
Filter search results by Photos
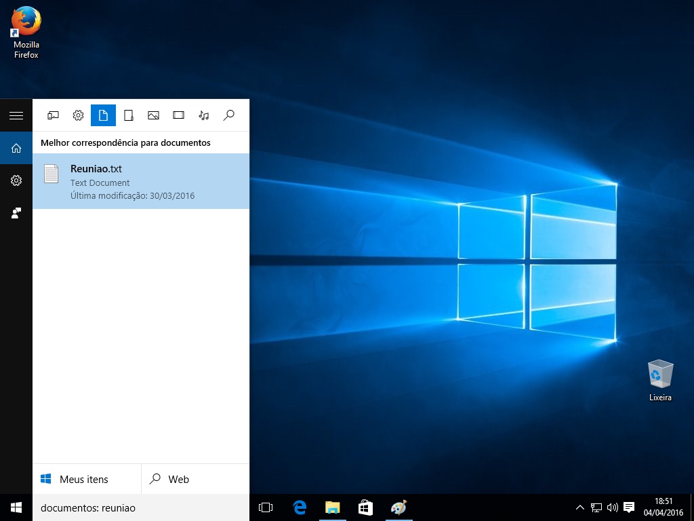(153, 115)
